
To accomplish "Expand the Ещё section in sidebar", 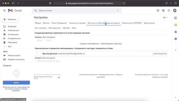I will click(10, 47).
